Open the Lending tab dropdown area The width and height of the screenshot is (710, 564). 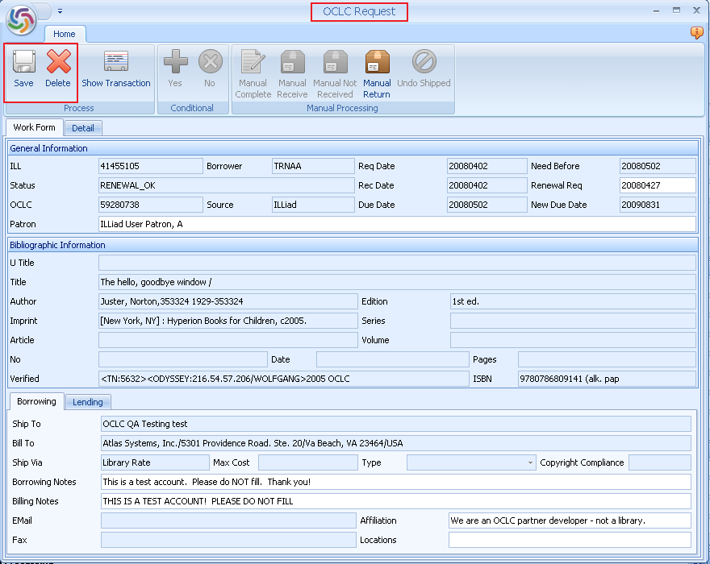pyautogui.click(x=87, y=401)
